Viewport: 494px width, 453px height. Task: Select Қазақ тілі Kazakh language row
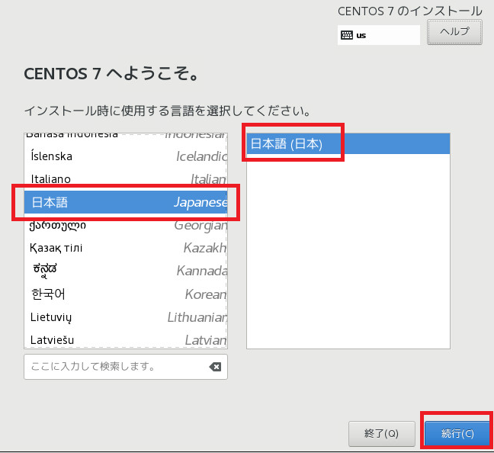point(126,248)
